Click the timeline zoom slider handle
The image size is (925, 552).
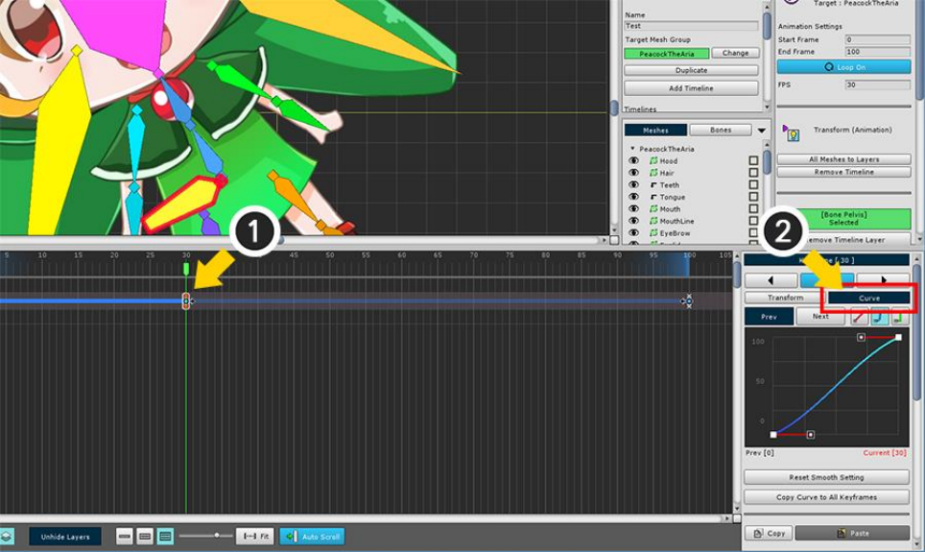(x=217, y=536)
